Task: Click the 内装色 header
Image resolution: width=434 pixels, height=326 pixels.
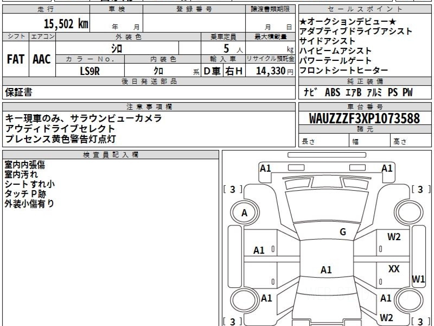Action: click(x=163, y=59)
